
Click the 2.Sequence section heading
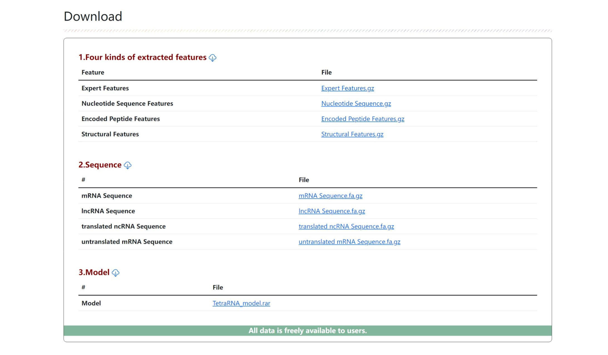[100, 165]
